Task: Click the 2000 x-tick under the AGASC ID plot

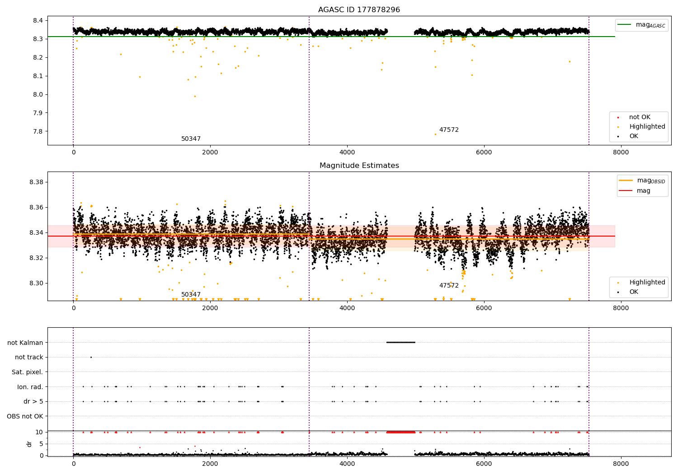Action: (x=210, y=153)
